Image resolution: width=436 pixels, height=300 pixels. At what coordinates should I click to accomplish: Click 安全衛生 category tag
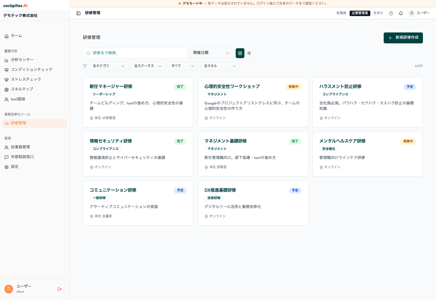[329, 149]
